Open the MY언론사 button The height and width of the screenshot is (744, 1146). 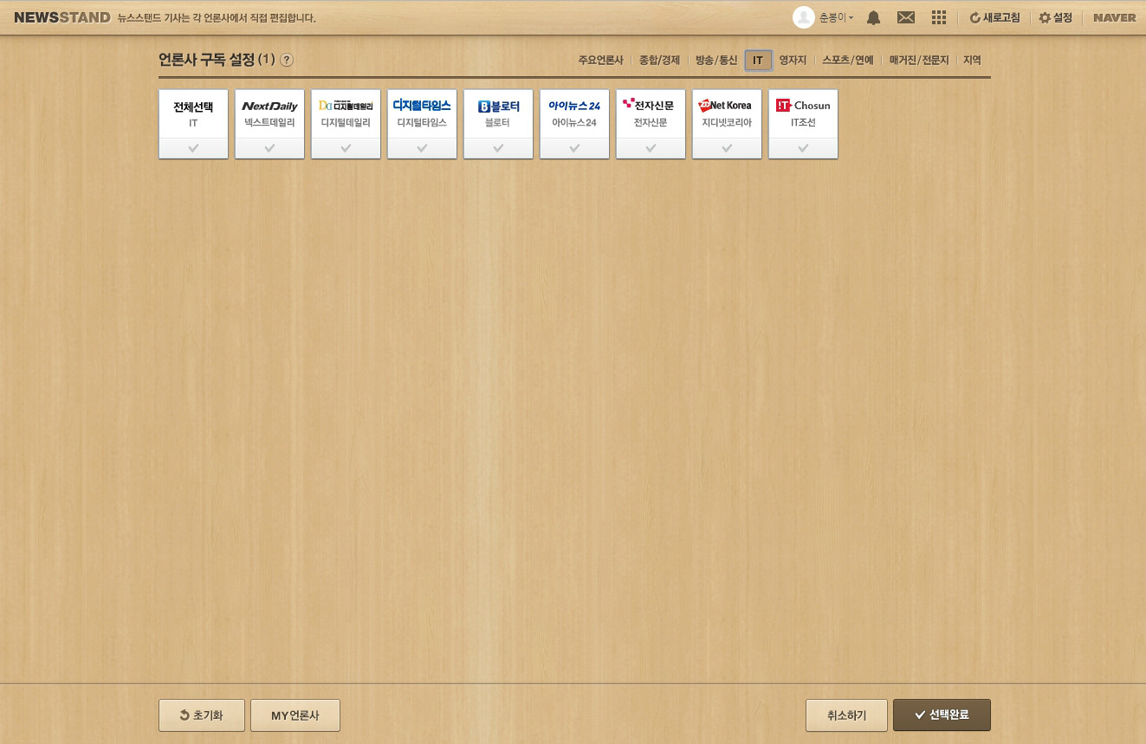(295, 715)
